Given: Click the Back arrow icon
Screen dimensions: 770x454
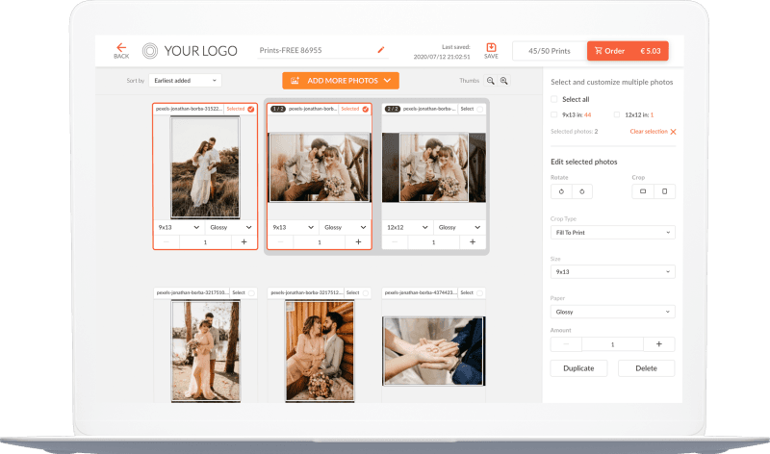Looking at the screenshot, I should coord(121,48).
